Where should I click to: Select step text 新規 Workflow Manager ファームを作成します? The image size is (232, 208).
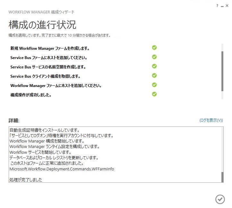tap(50, 48)
